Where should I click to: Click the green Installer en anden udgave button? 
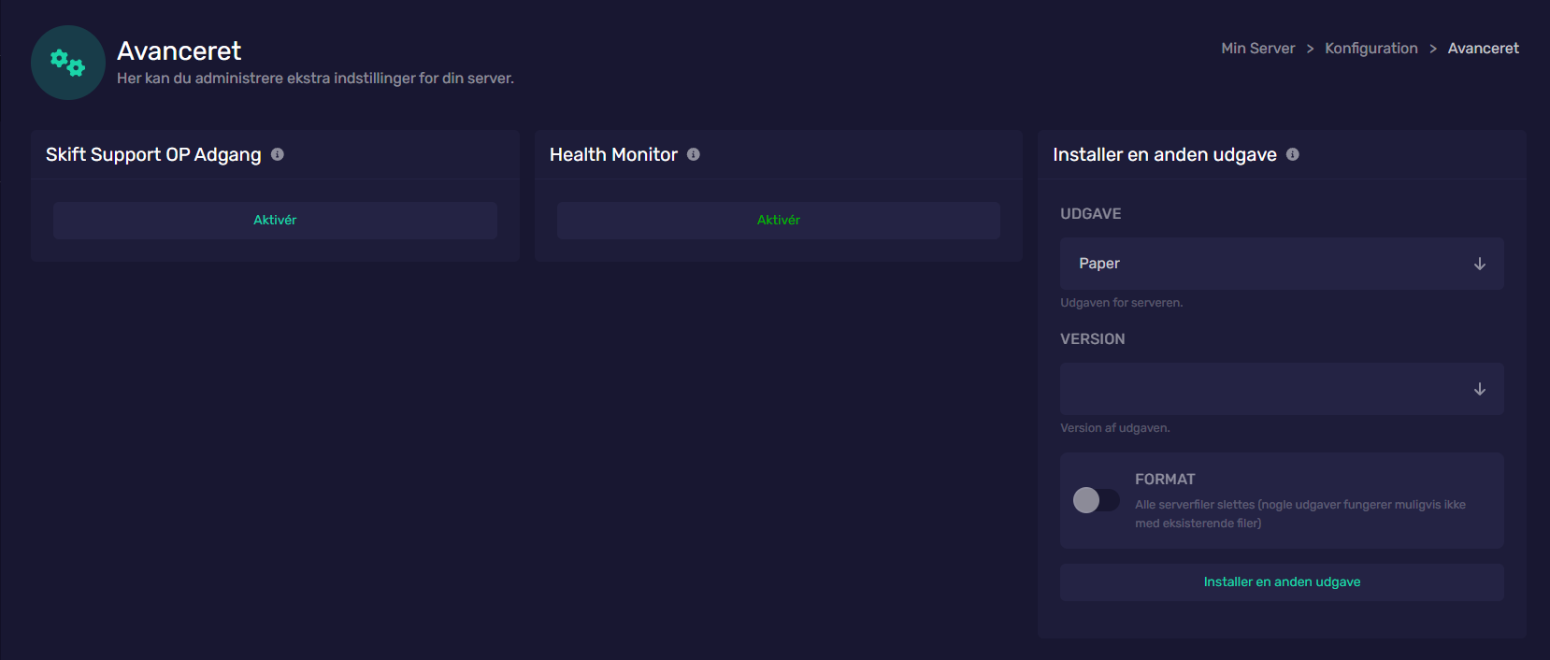click(x=1282, y=581)
